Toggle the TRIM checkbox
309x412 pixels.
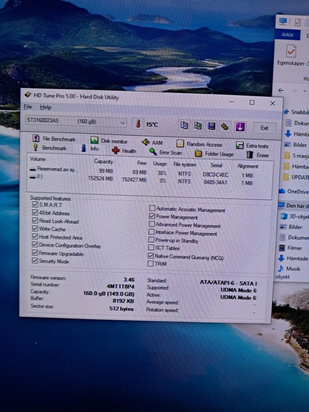pyautogui.click(x=151, y=264)
